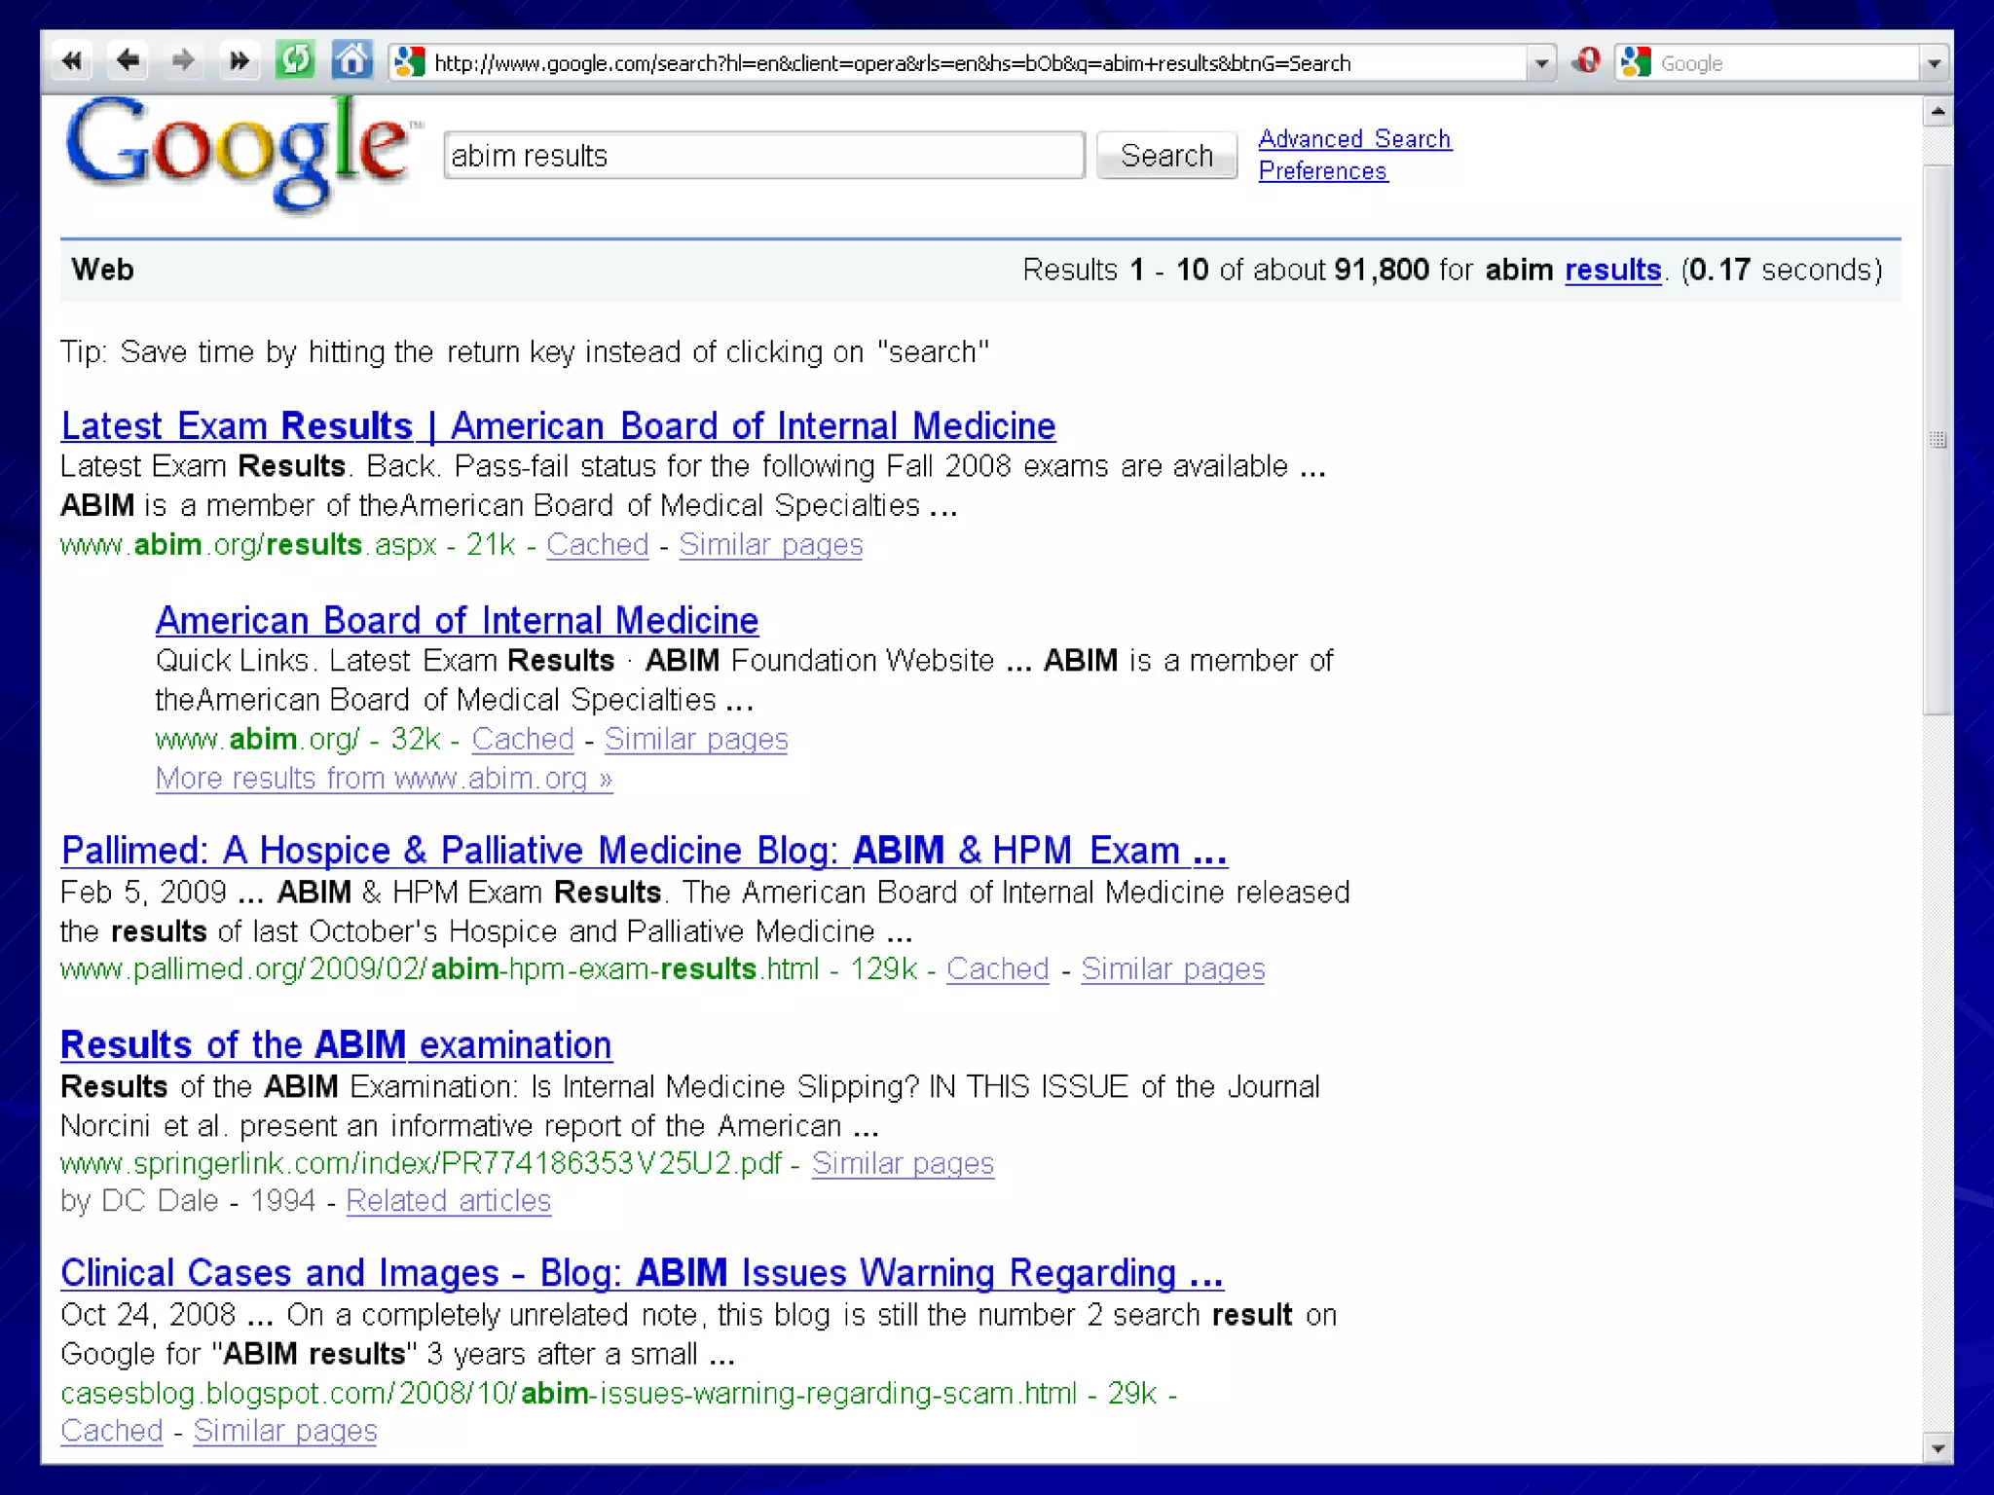Click the forward arrow icon
Screen dimensions: 1994x1495
point(182,62)
